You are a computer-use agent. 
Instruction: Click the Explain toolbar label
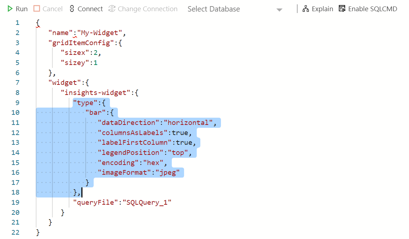[322, 9]
